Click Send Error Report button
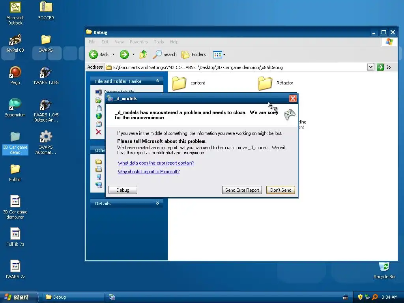Screen dimensions: 404x303 pyautogui.click(x=242, y=190)
